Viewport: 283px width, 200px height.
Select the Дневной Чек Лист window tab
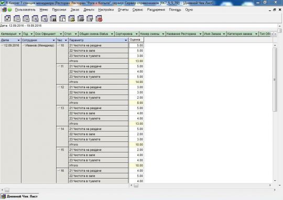click(20, 196)
